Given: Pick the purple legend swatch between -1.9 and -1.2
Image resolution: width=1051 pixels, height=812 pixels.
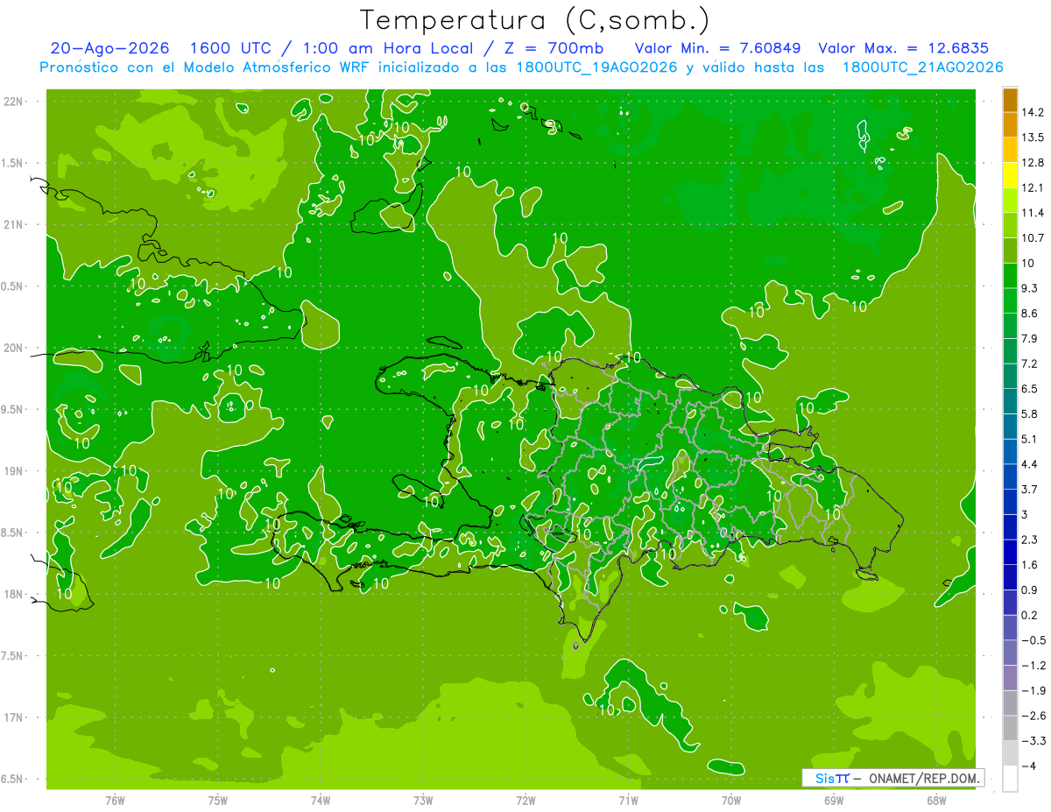Looking at the screenshot, I should (1010, 678).
